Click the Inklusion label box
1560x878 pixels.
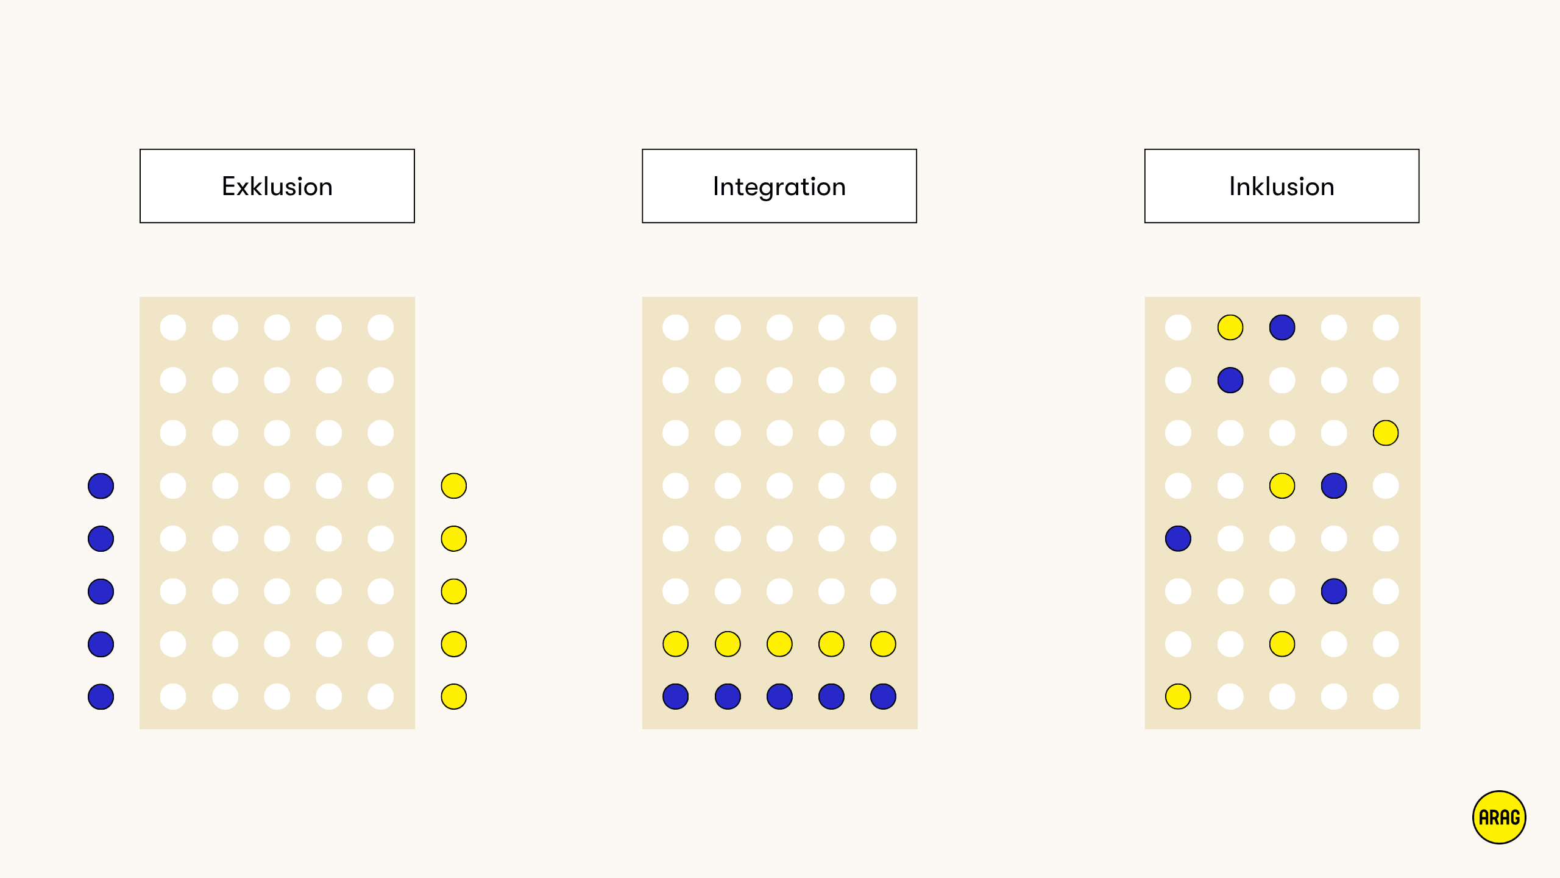click(x=1282, y=186)
